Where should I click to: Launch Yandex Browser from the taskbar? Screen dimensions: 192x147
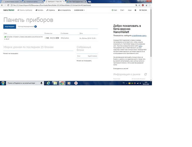pyautogui.click(x=76, y=83)
